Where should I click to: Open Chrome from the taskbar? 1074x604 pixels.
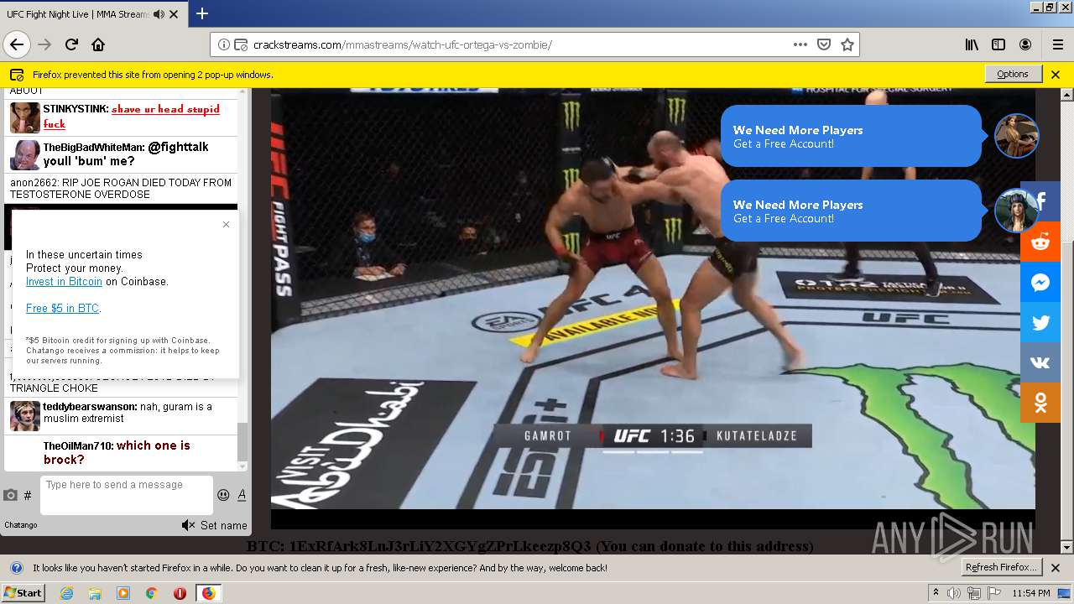152,593
